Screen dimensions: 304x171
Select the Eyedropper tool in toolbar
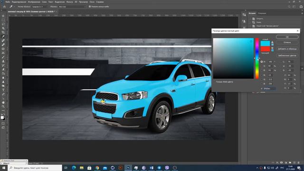click(3, 37)
